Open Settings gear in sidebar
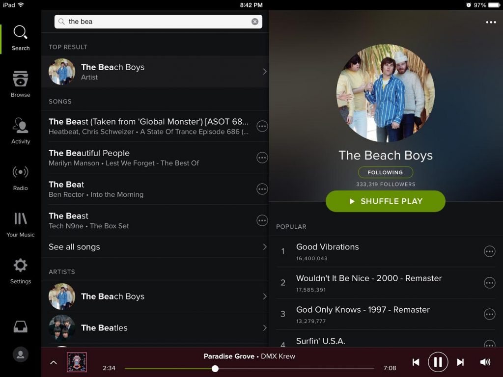503x377 pixels. (21, 270)
